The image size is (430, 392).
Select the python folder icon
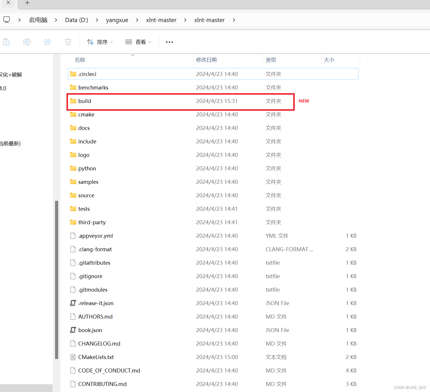73,168
